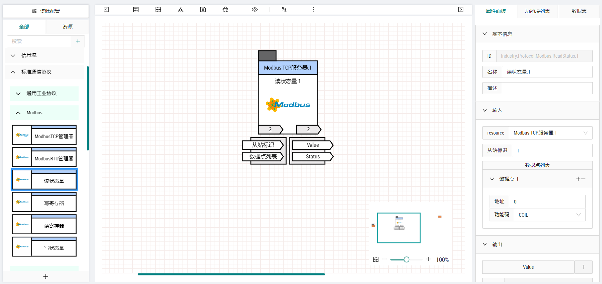Collapse the left panel with arrow icon
This screenshot has height=284, width=602.
[106, 10]
